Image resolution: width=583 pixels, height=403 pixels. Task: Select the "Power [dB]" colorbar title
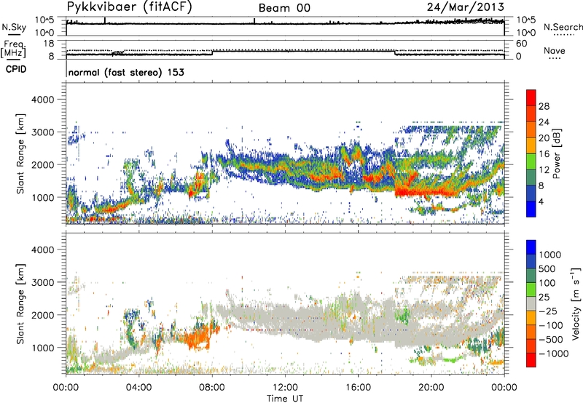(556, 154)
